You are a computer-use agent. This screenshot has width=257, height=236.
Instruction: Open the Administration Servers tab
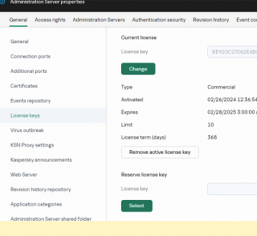pyautogui.click(x=99, y=20)
